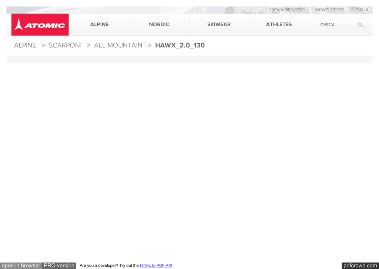Select ALL MOUNTAIN breadcrumb link
The height and width of the screenshot is (269, 379).
point(118,46)
